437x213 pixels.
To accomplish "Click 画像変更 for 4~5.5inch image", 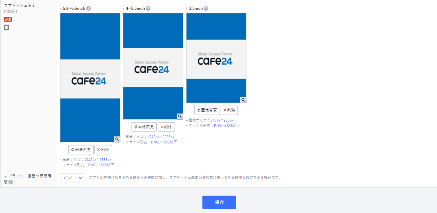I will [144, 127].
